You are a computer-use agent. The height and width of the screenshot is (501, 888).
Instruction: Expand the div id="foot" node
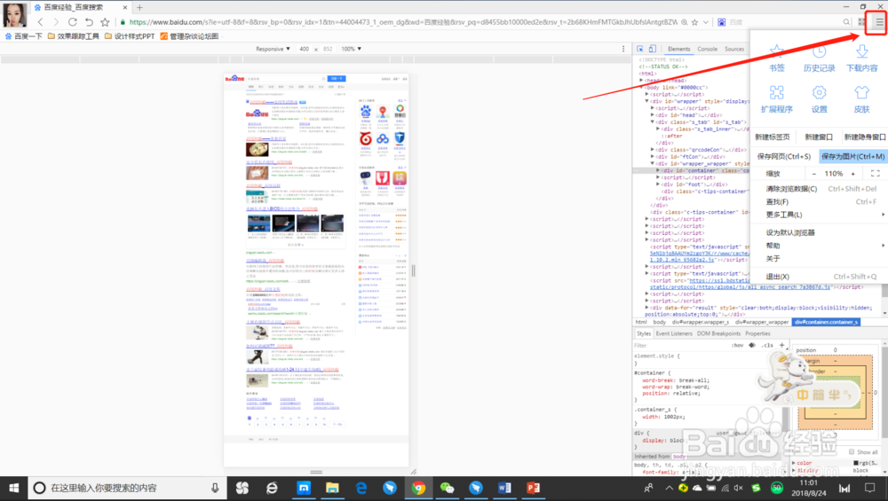coord(657,184)
